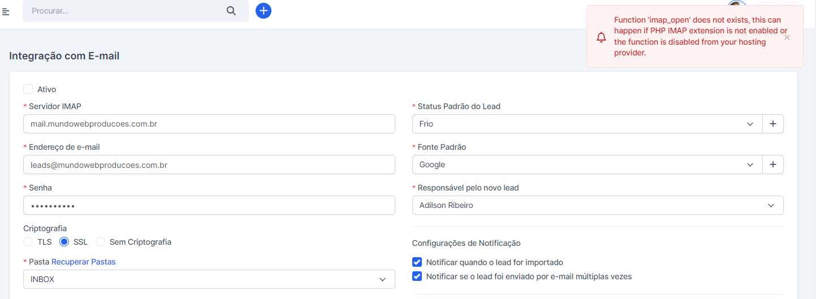Enable the Ativo checkbox

28,89
